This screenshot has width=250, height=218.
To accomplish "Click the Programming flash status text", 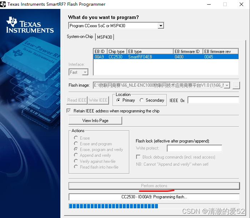I will 154,197.
